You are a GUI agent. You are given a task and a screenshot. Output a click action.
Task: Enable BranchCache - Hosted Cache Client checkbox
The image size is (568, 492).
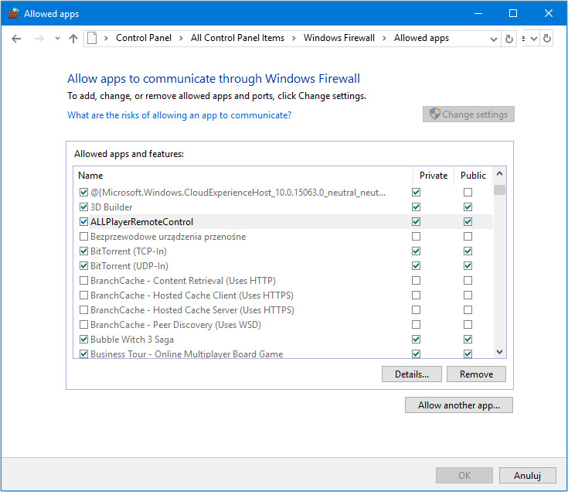tap(83, 296)
